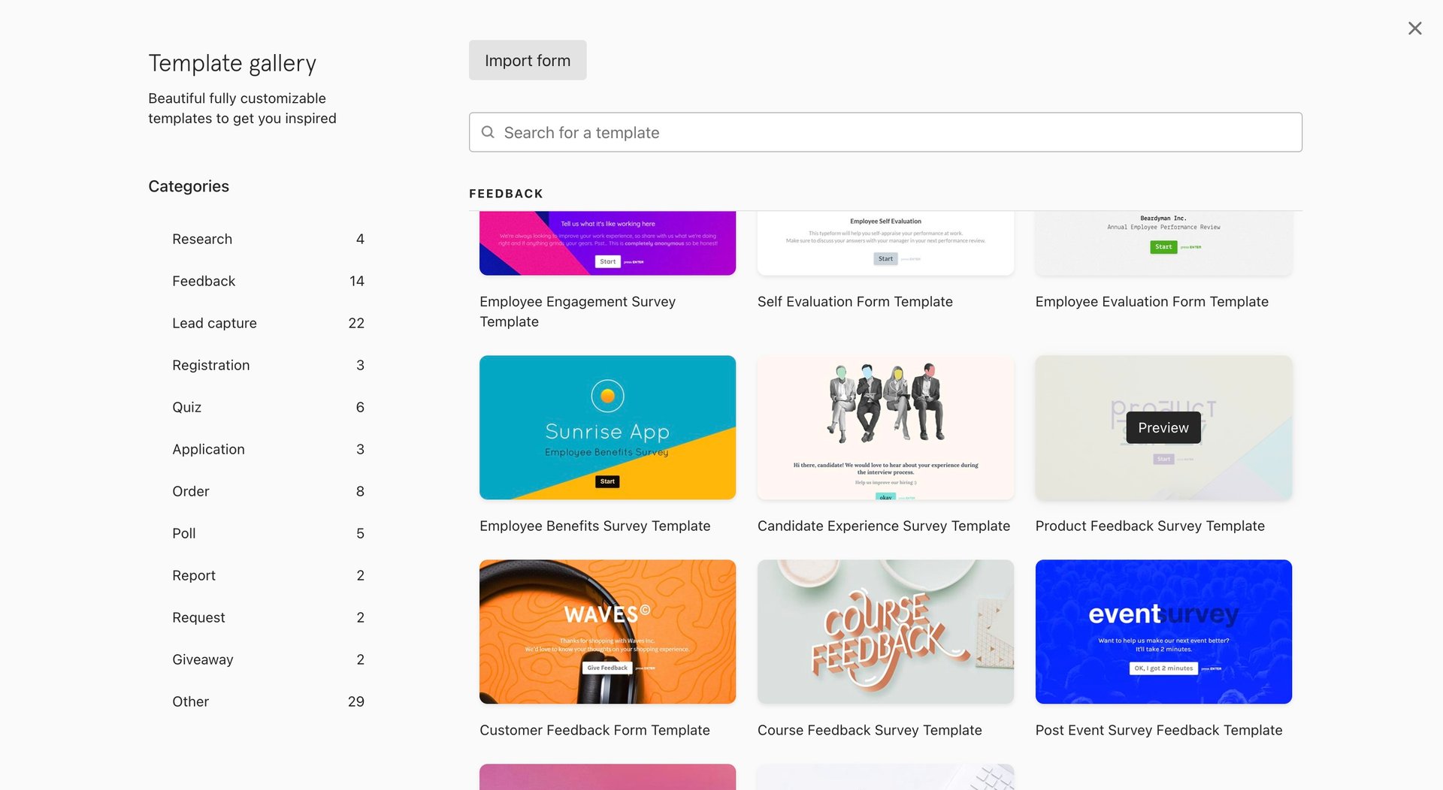Open Course Feedback Survey thumbnail

click(x=885, y=632)
